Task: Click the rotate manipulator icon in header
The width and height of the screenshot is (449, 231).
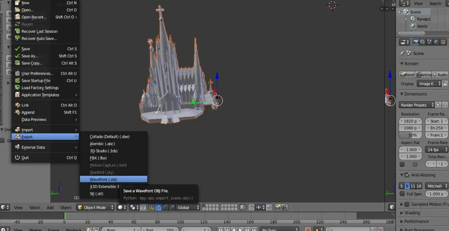Action: tap(165, 207)
